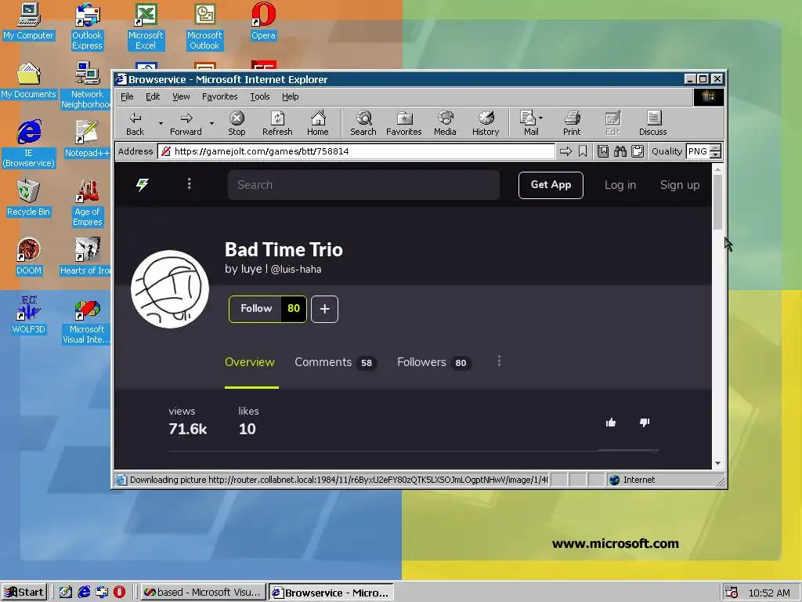Click the Go arrow next to address bar
The width and height of the screenshot is (802, 602).
tap(565, 151)
